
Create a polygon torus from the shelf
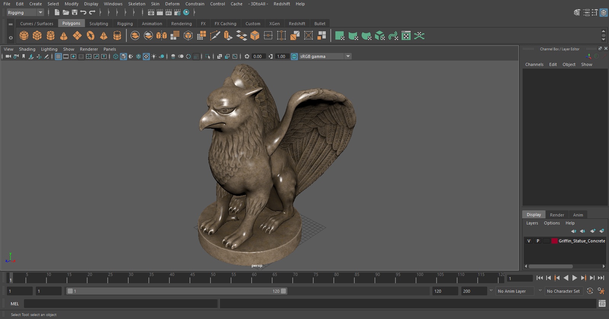(x=91, y=36)
